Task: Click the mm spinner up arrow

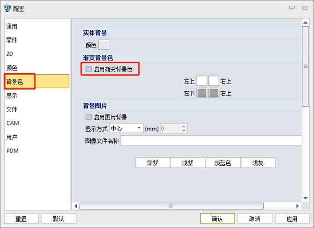Action: 184,126
